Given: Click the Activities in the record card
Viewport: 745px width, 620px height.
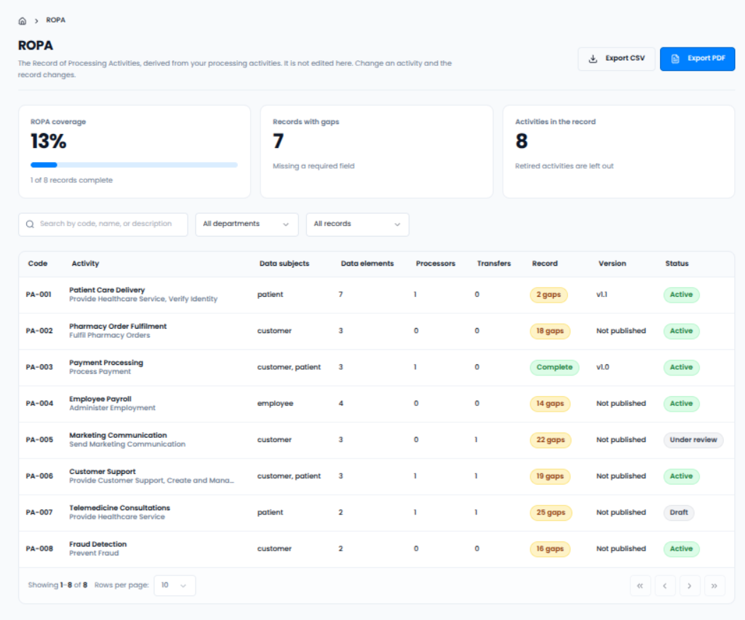Looking at the screenshot, I should (619, 151).
